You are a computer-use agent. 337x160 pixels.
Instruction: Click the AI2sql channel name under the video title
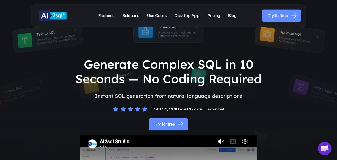(104, 146)
